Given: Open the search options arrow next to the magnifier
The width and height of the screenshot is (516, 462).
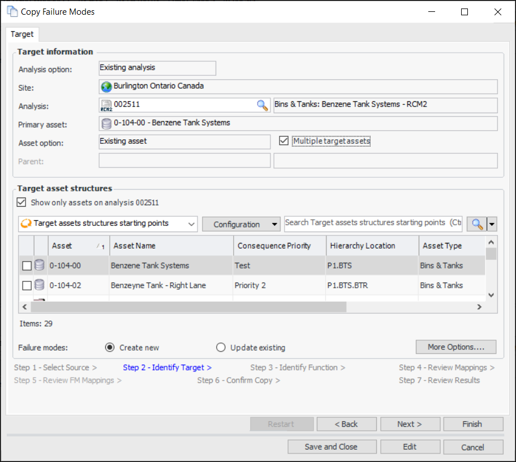Looking at the screenshot, I should pos(492,224).
